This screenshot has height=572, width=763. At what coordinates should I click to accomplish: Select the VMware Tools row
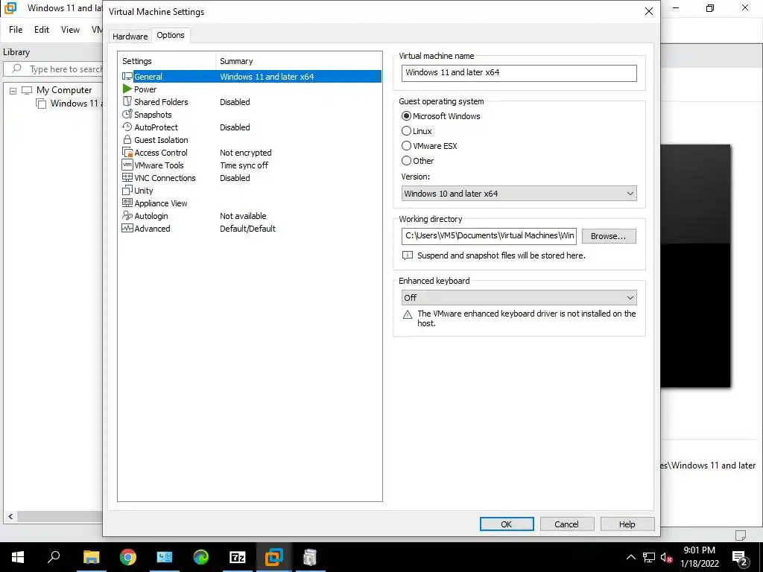(250, 165)
